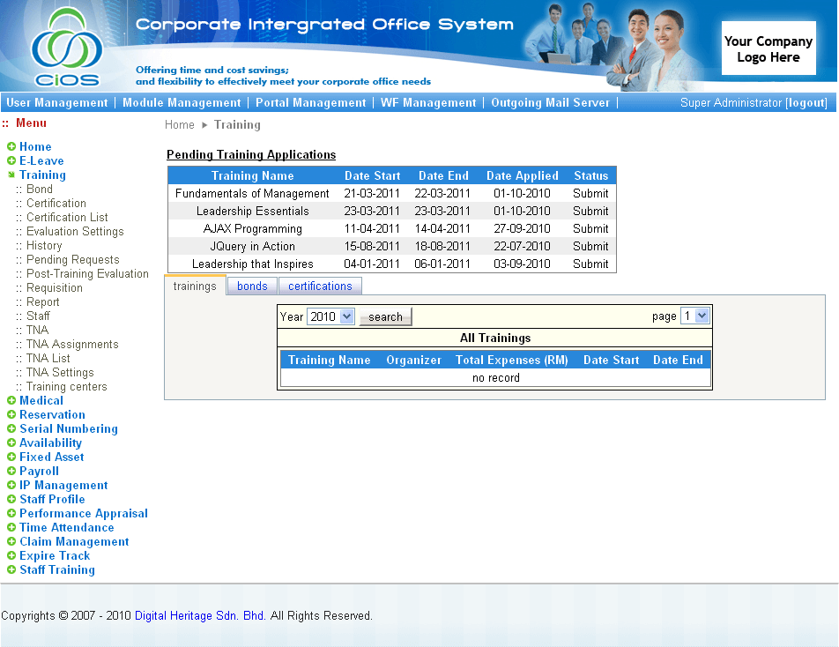Screen dimensions: 839x647
Task: Click the plus icon next to Payroll
Action: point(11,472)
